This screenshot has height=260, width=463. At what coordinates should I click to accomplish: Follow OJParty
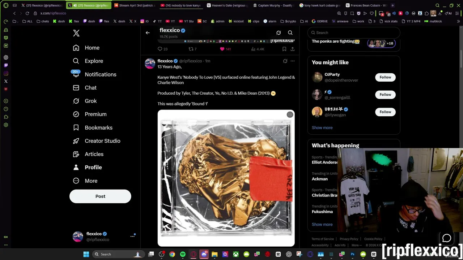coord(385,77)
